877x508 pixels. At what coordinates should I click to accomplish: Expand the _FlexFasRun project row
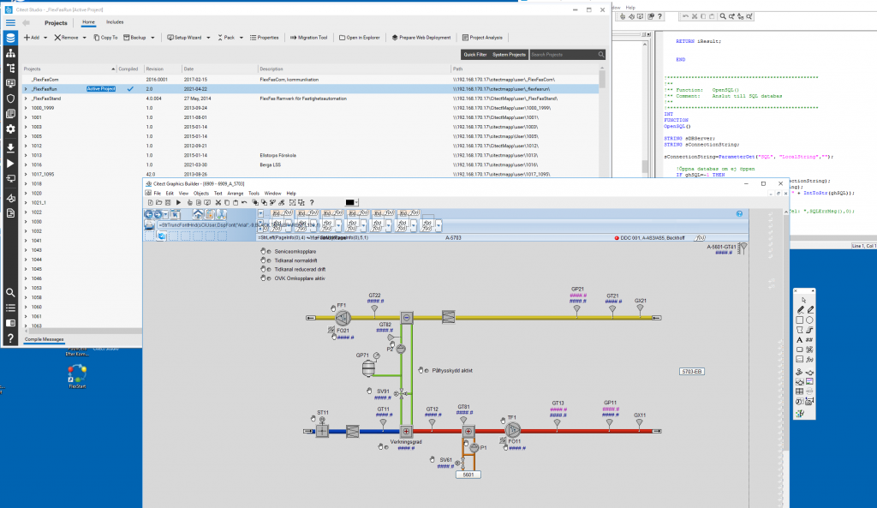[26, 89]
